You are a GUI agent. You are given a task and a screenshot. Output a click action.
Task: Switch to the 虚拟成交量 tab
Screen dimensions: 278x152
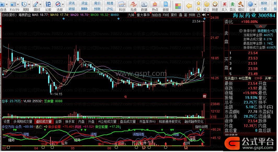(x=44, y=121)
